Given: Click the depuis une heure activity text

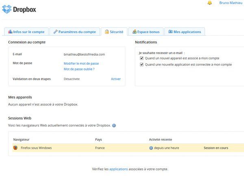Looking at the screenshot, I should (x=166, y=148).
